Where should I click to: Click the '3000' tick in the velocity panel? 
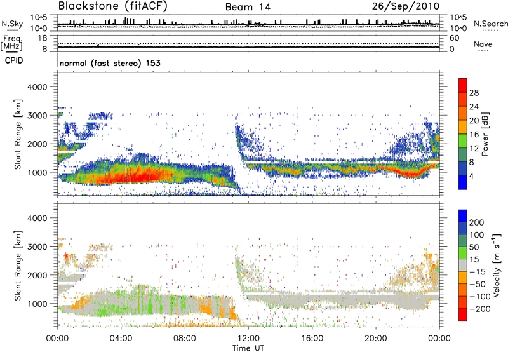click(x=37, y=247)
